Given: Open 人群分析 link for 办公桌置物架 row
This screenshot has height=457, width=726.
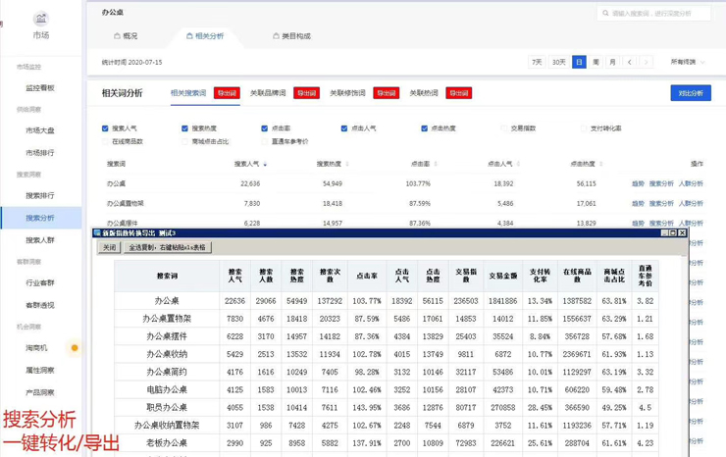Looking at the screenshot, I should (x=691, y=203).
